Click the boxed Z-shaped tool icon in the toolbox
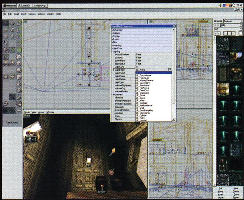The height and width of the screenshot is (200, 244). pos(6,57)
